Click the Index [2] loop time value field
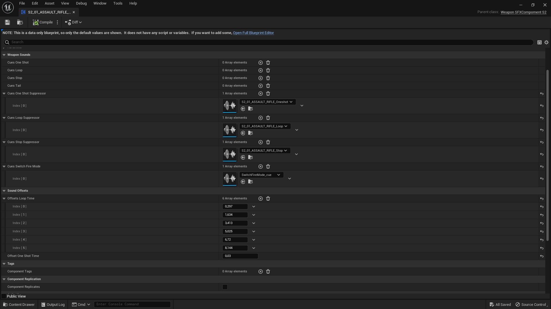The width and height of the screenshot is (551, 309). click(235, 223)
